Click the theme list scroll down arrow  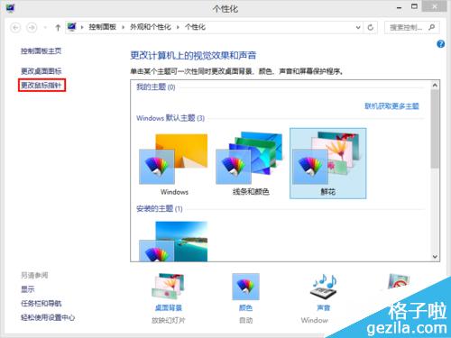[435, 257]
